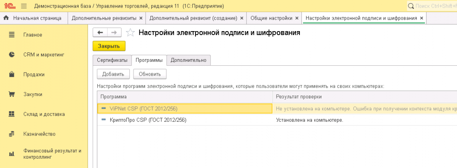Select the Сертификаты tab
457x168 pixels.
pos(112,60)
